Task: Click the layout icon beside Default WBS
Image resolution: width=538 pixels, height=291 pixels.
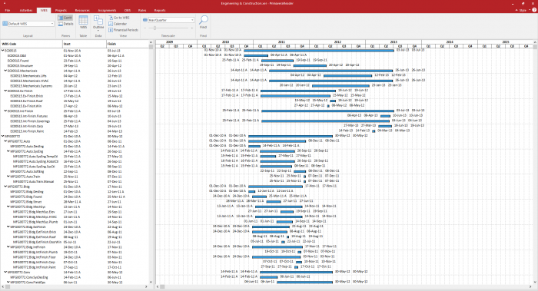Action: 5,24
